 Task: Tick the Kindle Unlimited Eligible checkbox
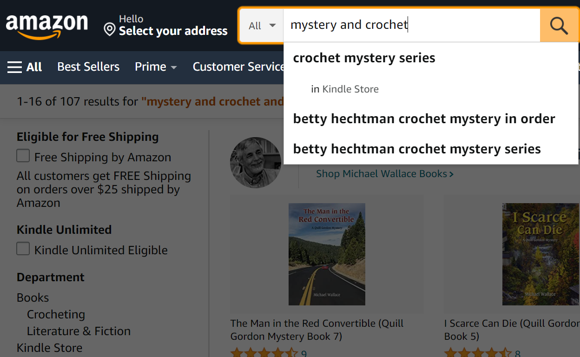tap(23, 249)
